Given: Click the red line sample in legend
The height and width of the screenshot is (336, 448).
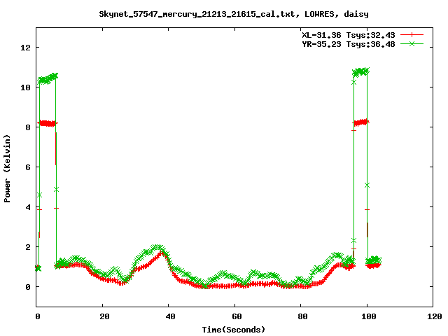Looking at the screenshot, I should click(412, 34).
